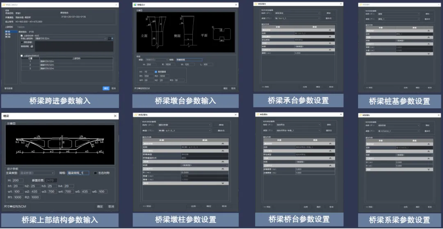The width and height of the screenshot is (443, 229).
Task: Expand collapsed bottom section in 桥梁系梁参数设置 list
Action: point(429,169)
